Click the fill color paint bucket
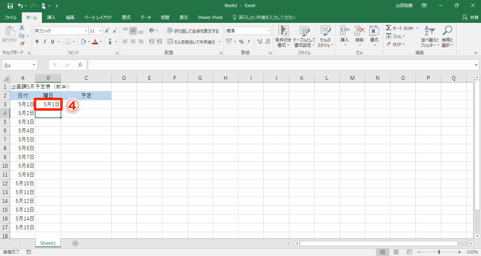Image resolution: width=481 pixels, height=256 pixels. pyautogui.click(x=83, y=41)
